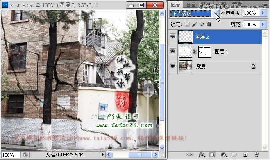Screen dimensions: 270x160
Task: Click the horizontal scrollbar left arrow
Action: point(109,155)
